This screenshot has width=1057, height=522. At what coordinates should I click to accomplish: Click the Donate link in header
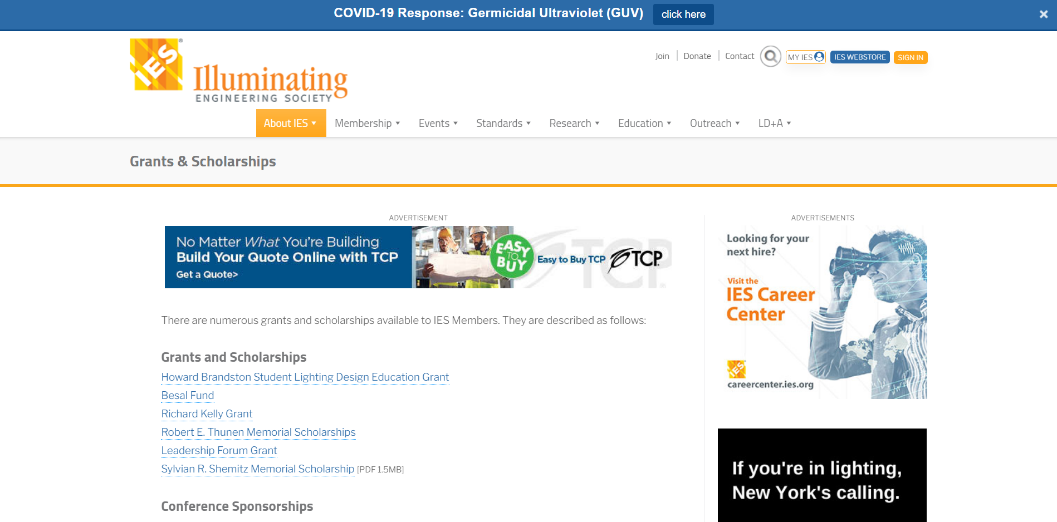coord(697,56)
